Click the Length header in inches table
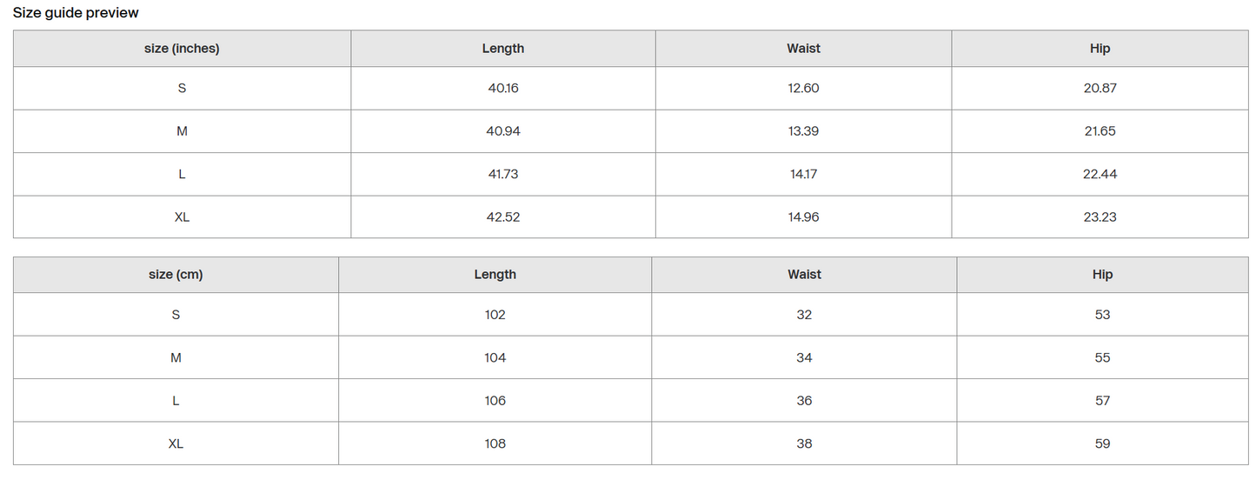1256x480 pixels. [503, 49]
